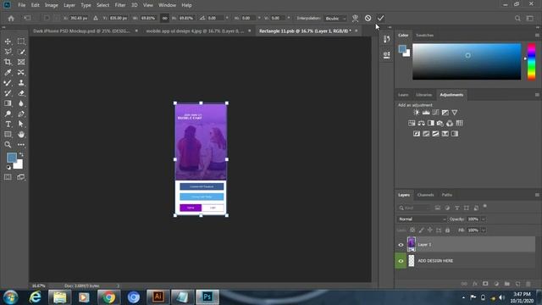Select the Layer 1 thumbnail

[412, 245]
